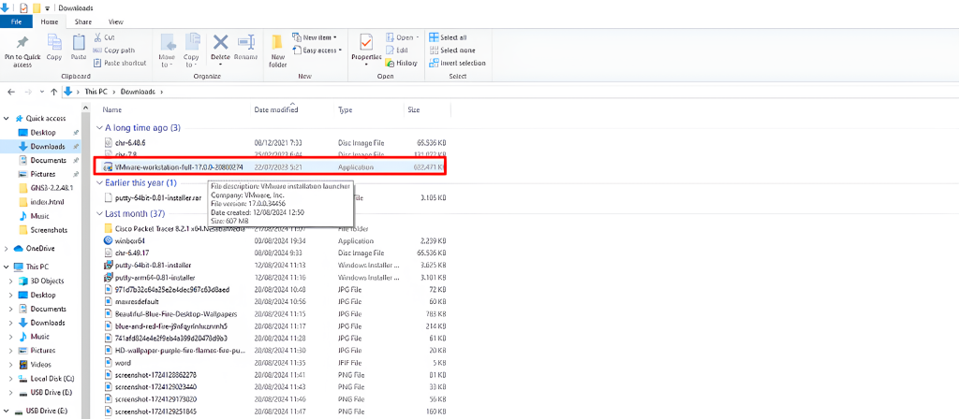
Task: Click the Back arrow navigation button
Action: [x=11, y=92]
